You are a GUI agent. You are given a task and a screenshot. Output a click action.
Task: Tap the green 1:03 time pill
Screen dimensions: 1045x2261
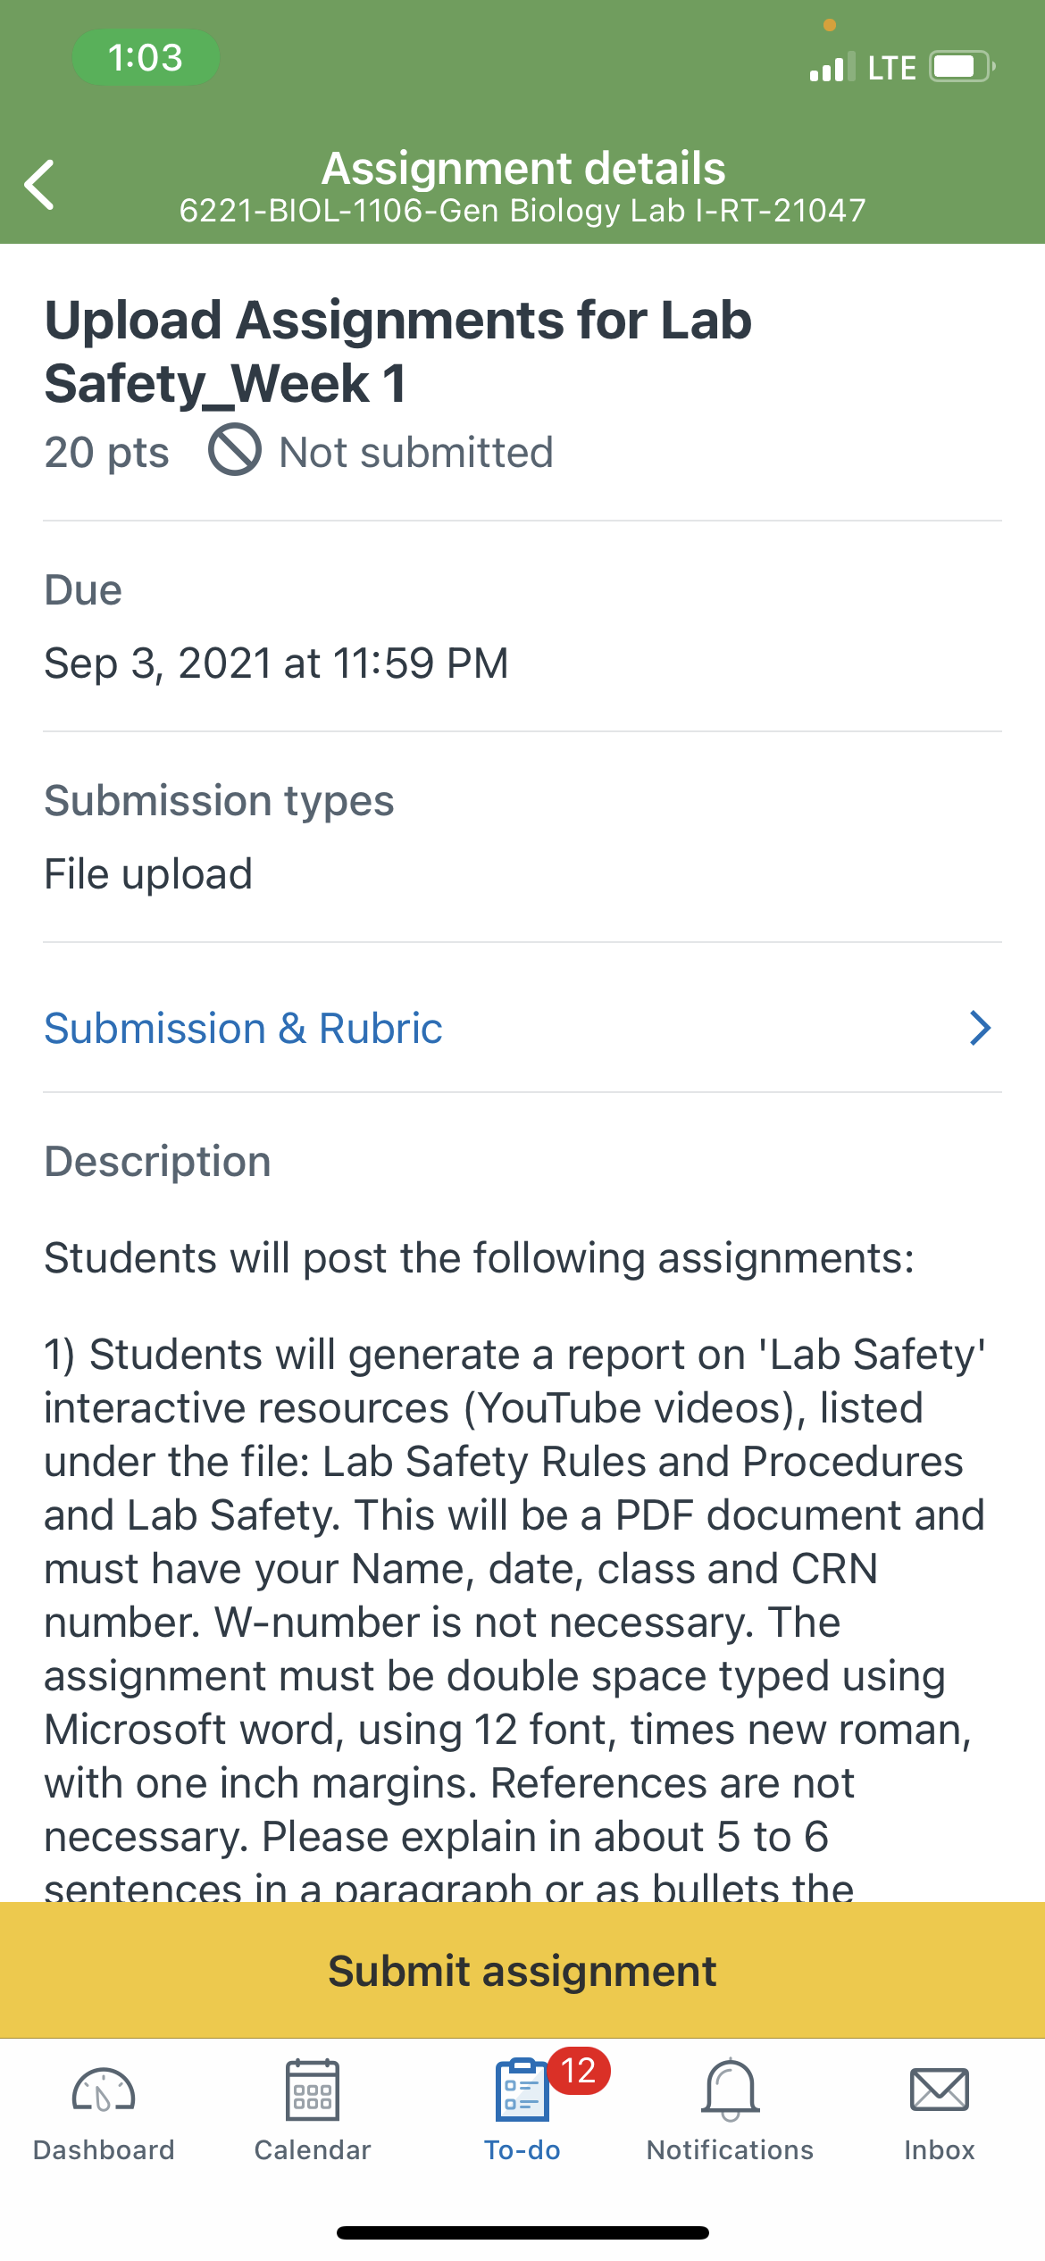click(146, 58)
